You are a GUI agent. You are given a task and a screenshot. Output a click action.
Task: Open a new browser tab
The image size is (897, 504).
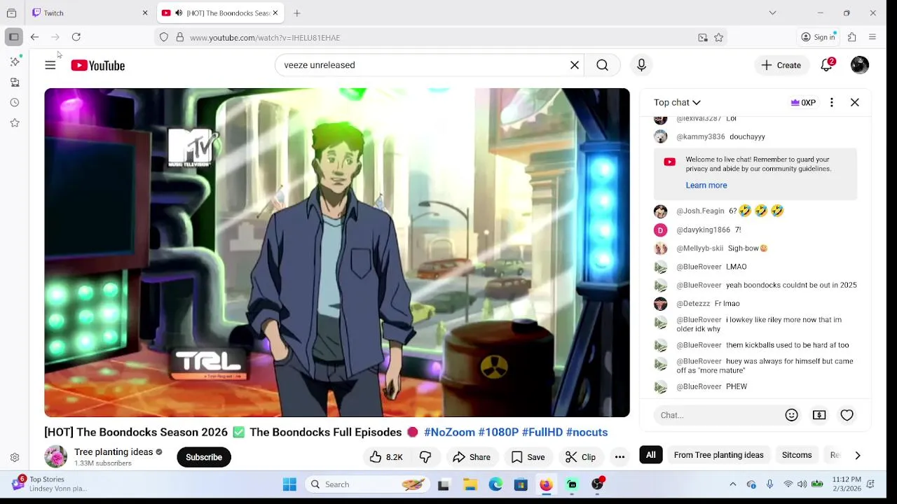click(297, 13)
